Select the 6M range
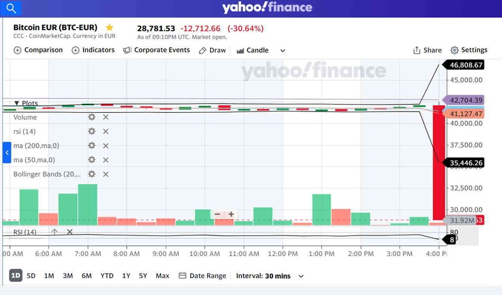 (x=87, y=276)
